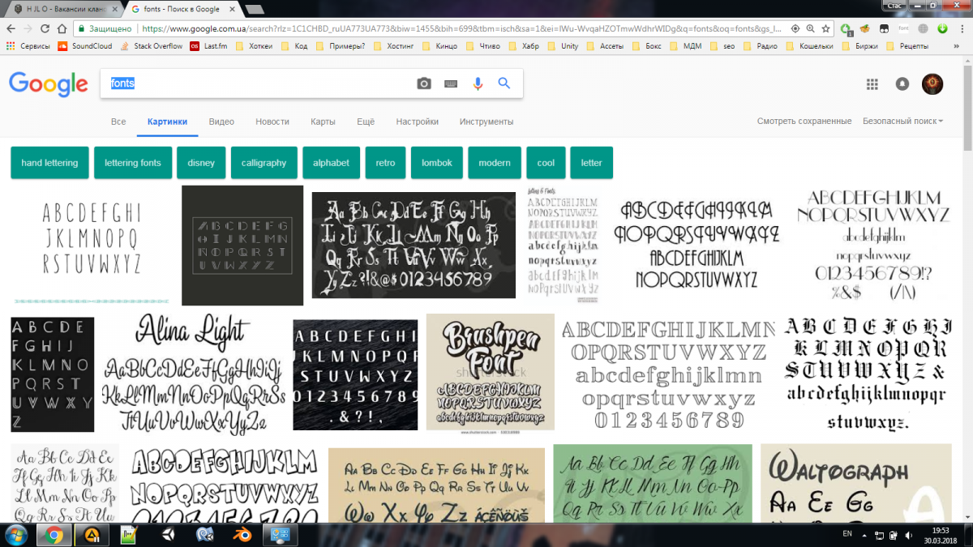Click the blue magnifier search button
This screenshot has height=547, width=973.
pos(504,83)
